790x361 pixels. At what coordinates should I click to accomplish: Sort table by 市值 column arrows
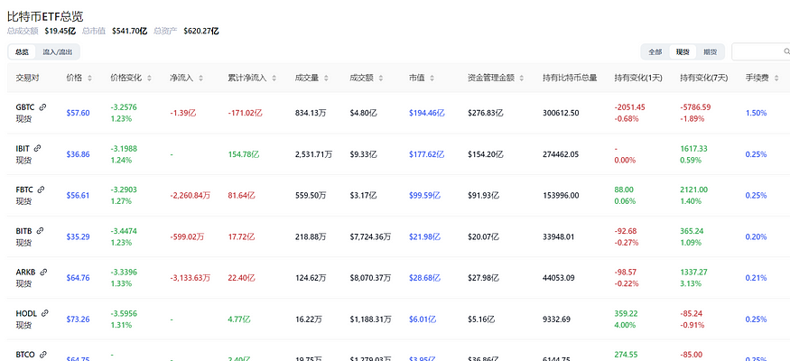(x=432, y=78)
